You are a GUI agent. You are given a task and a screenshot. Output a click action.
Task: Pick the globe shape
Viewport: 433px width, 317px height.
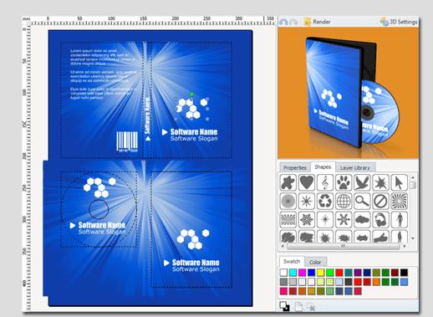coord(344,201)
